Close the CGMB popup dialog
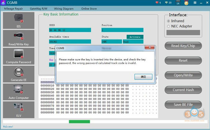This screenshot has height=130, width=210. tap(150, 47)
